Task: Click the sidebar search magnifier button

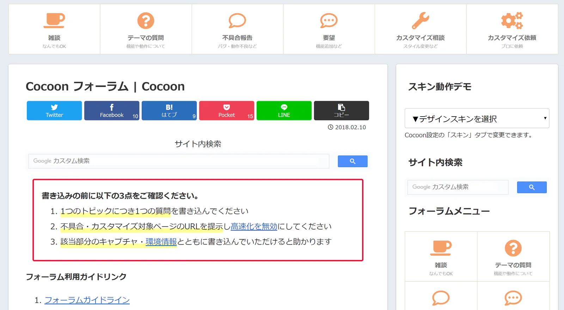Action: pos(532,187)
